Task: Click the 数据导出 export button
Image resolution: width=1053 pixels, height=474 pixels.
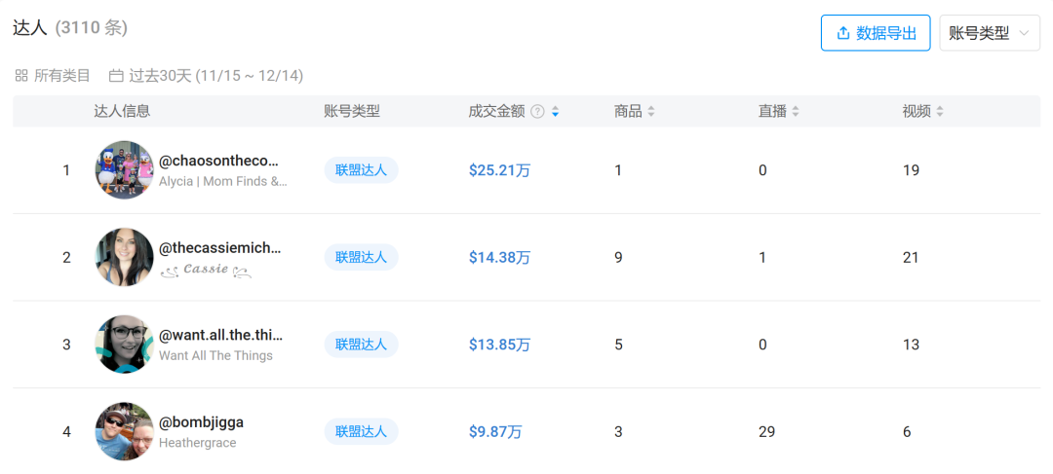Action: coord(876,33)
